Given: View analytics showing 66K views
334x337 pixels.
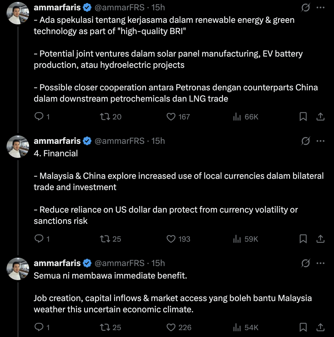Looking at the screenshot, I should coord(237,117).
